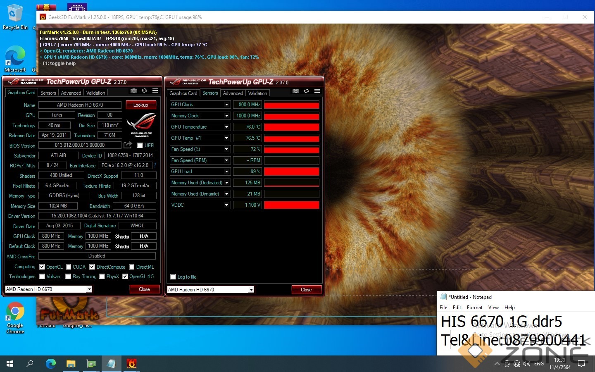Open Validation tab in left GPU-Z window
595x372 pixels.
pos(96,93)
